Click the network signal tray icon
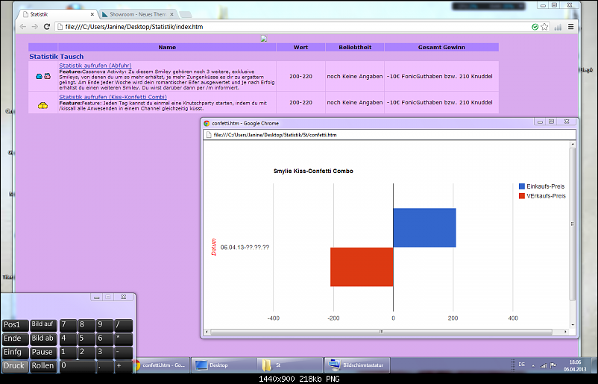Image resolution: width=598 pixels, height=384 pixels. [544, 365]
